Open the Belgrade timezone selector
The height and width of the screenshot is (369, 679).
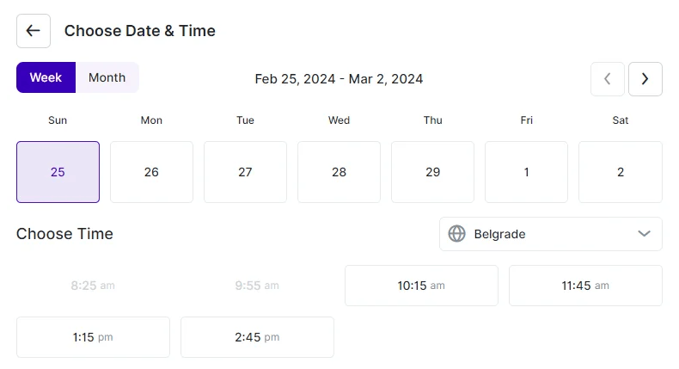click(551, 234)
